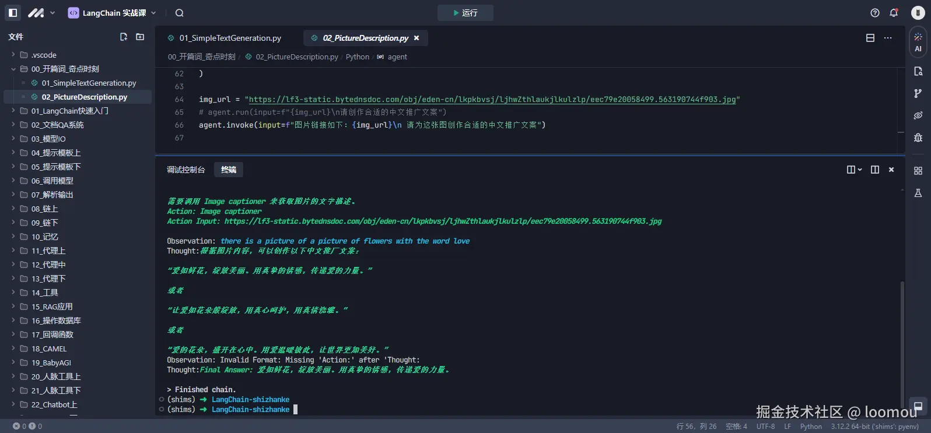
Task: Click the flask testing icon
Action: click(x=918, y=193)
